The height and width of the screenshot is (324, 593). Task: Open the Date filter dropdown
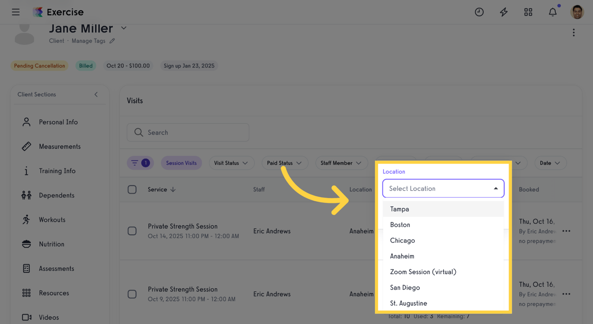(550, 163)
